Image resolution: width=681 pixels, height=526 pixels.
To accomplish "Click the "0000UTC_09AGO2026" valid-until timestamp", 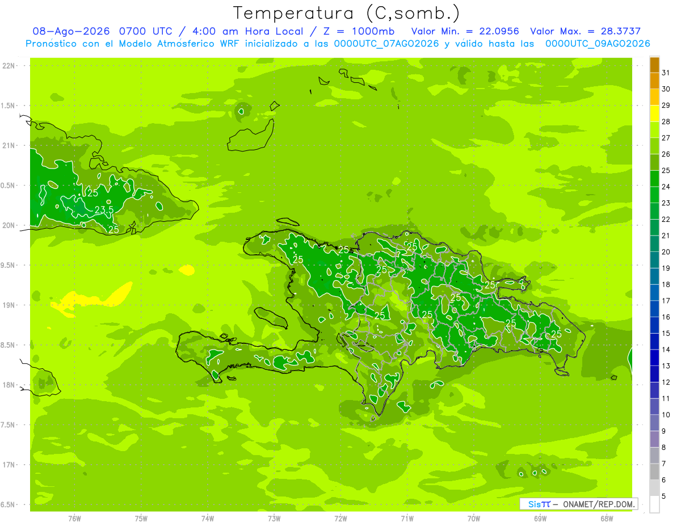I will pyautogui.click(x=598, y=44).
